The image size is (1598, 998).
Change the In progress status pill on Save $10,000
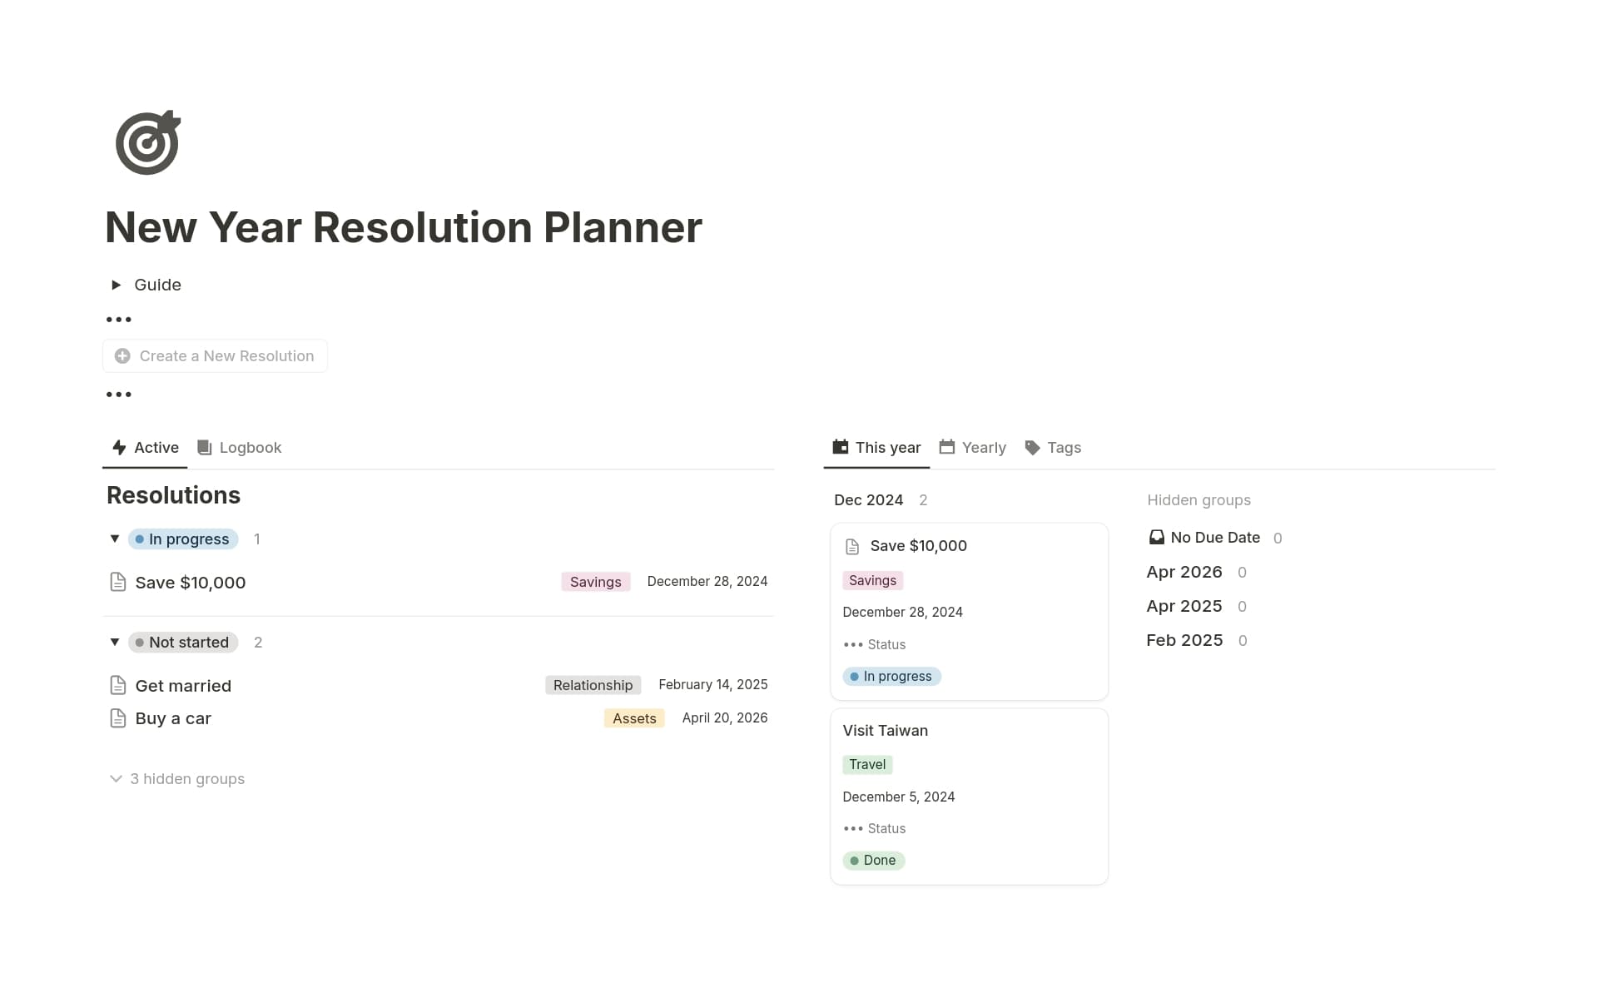pos(891,676)
